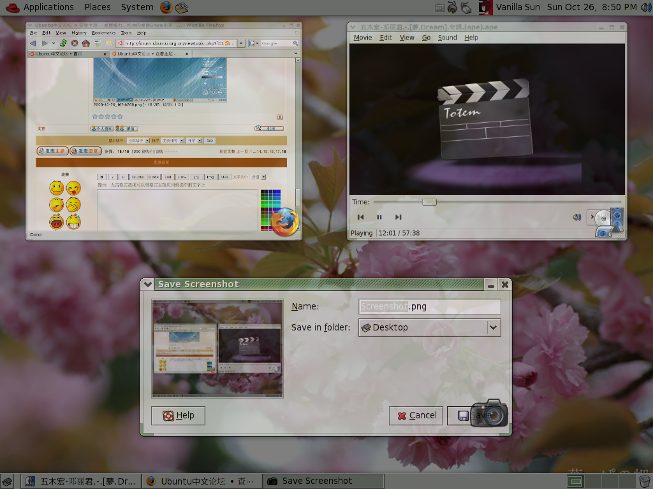This screenshot has width=653, height=489.
Task: Open the trash in the bottom panel
Action: pyautogui.click(x=645, y=481)
